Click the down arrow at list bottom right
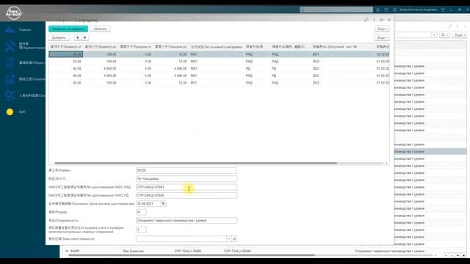470x264 pixels. pyautogui.click(x=458, y=255)
